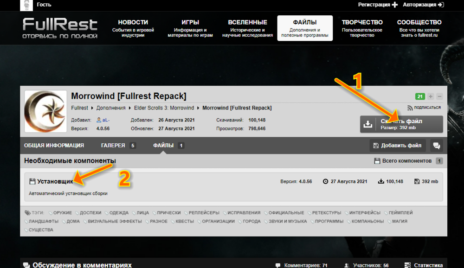The height and width of the screenshot is (268, 464).
Task: Open the ИГРЫ navigation menu
Action: tap(190, 28)
